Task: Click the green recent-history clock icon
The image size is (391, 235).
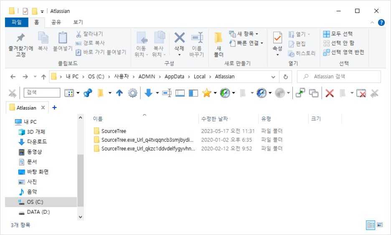Action: (225, 93)
